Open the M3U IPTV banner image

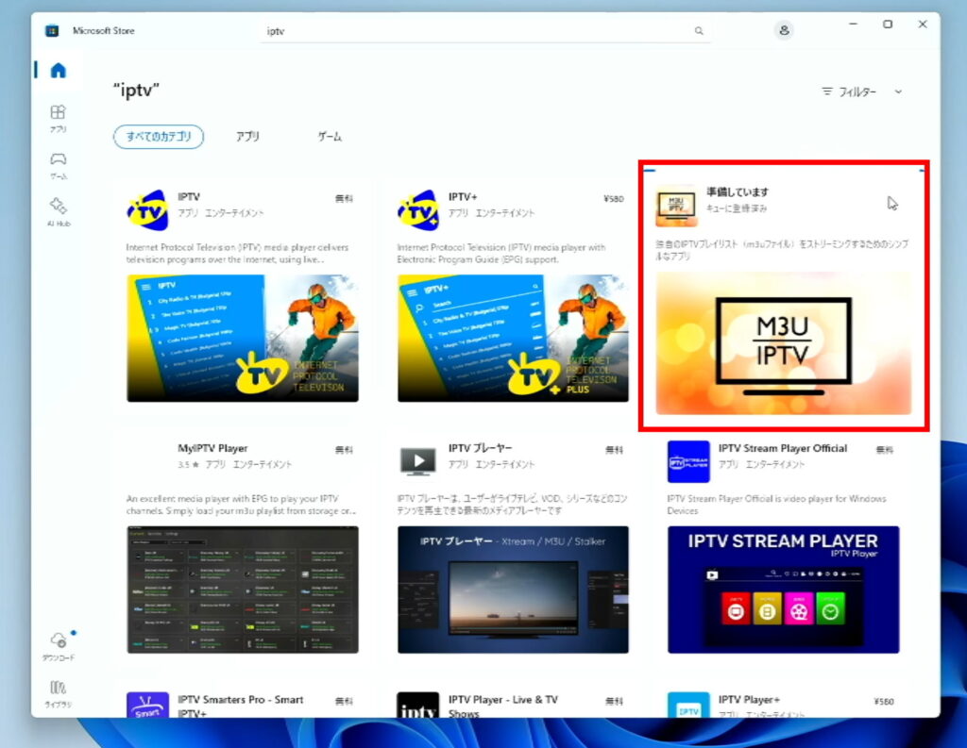(783, 343)
